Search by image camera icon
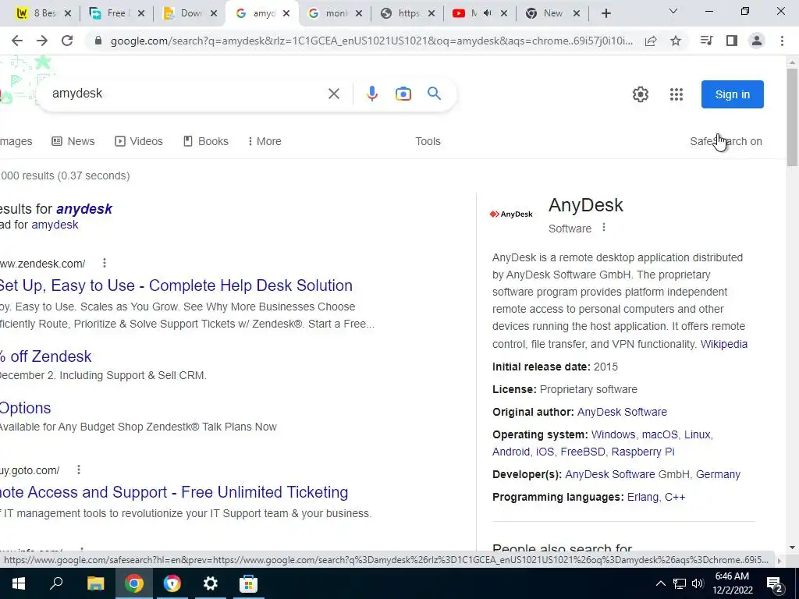 click(403, 94)
